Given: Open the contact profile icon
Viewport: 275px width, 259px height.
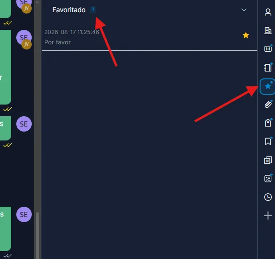Looking at the screenshot, I should (268, 12).
